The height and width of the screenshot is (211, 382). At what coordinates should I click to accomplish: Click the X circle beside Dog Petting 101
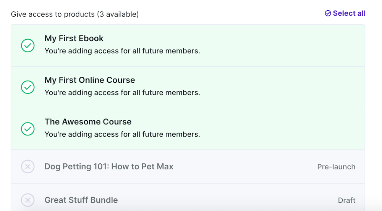pos(28,167)
